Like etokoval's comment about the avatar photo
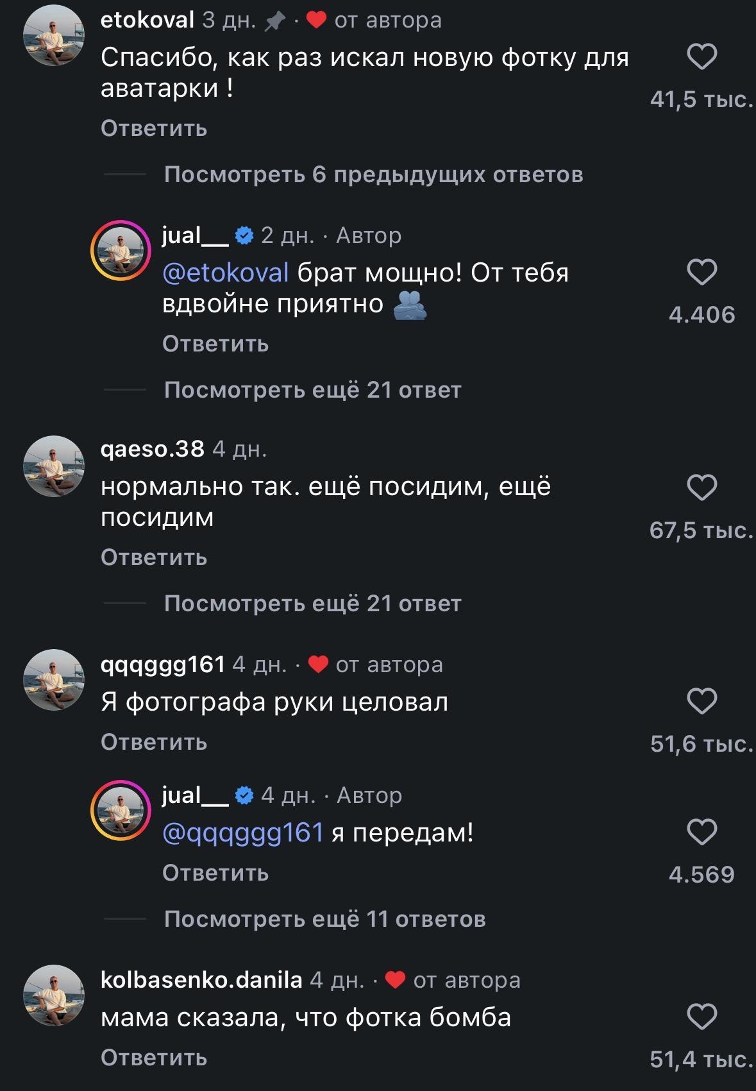756x1091 pixels. click(x=701, y=57)
